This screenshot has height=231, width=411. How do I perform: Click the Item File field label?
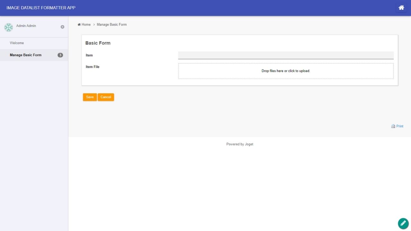tap(92, 67)
